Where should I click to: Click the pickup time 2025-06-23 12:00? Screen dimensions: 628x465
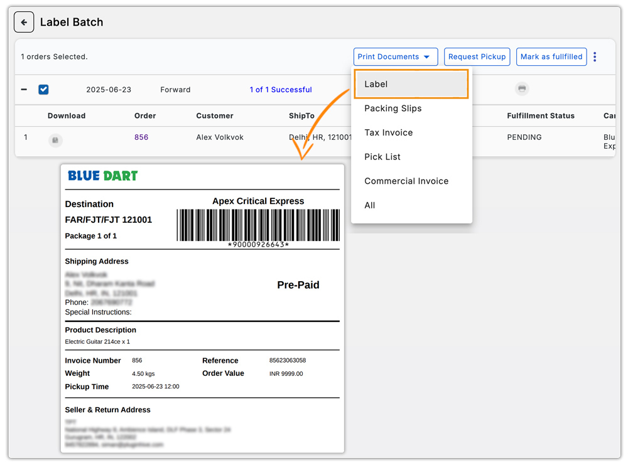[156, 387]
